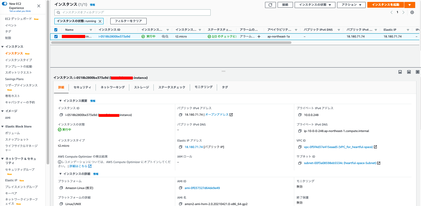Toggle the select-all checkbox in table header
421x206 pixels.
click(56, 30)
